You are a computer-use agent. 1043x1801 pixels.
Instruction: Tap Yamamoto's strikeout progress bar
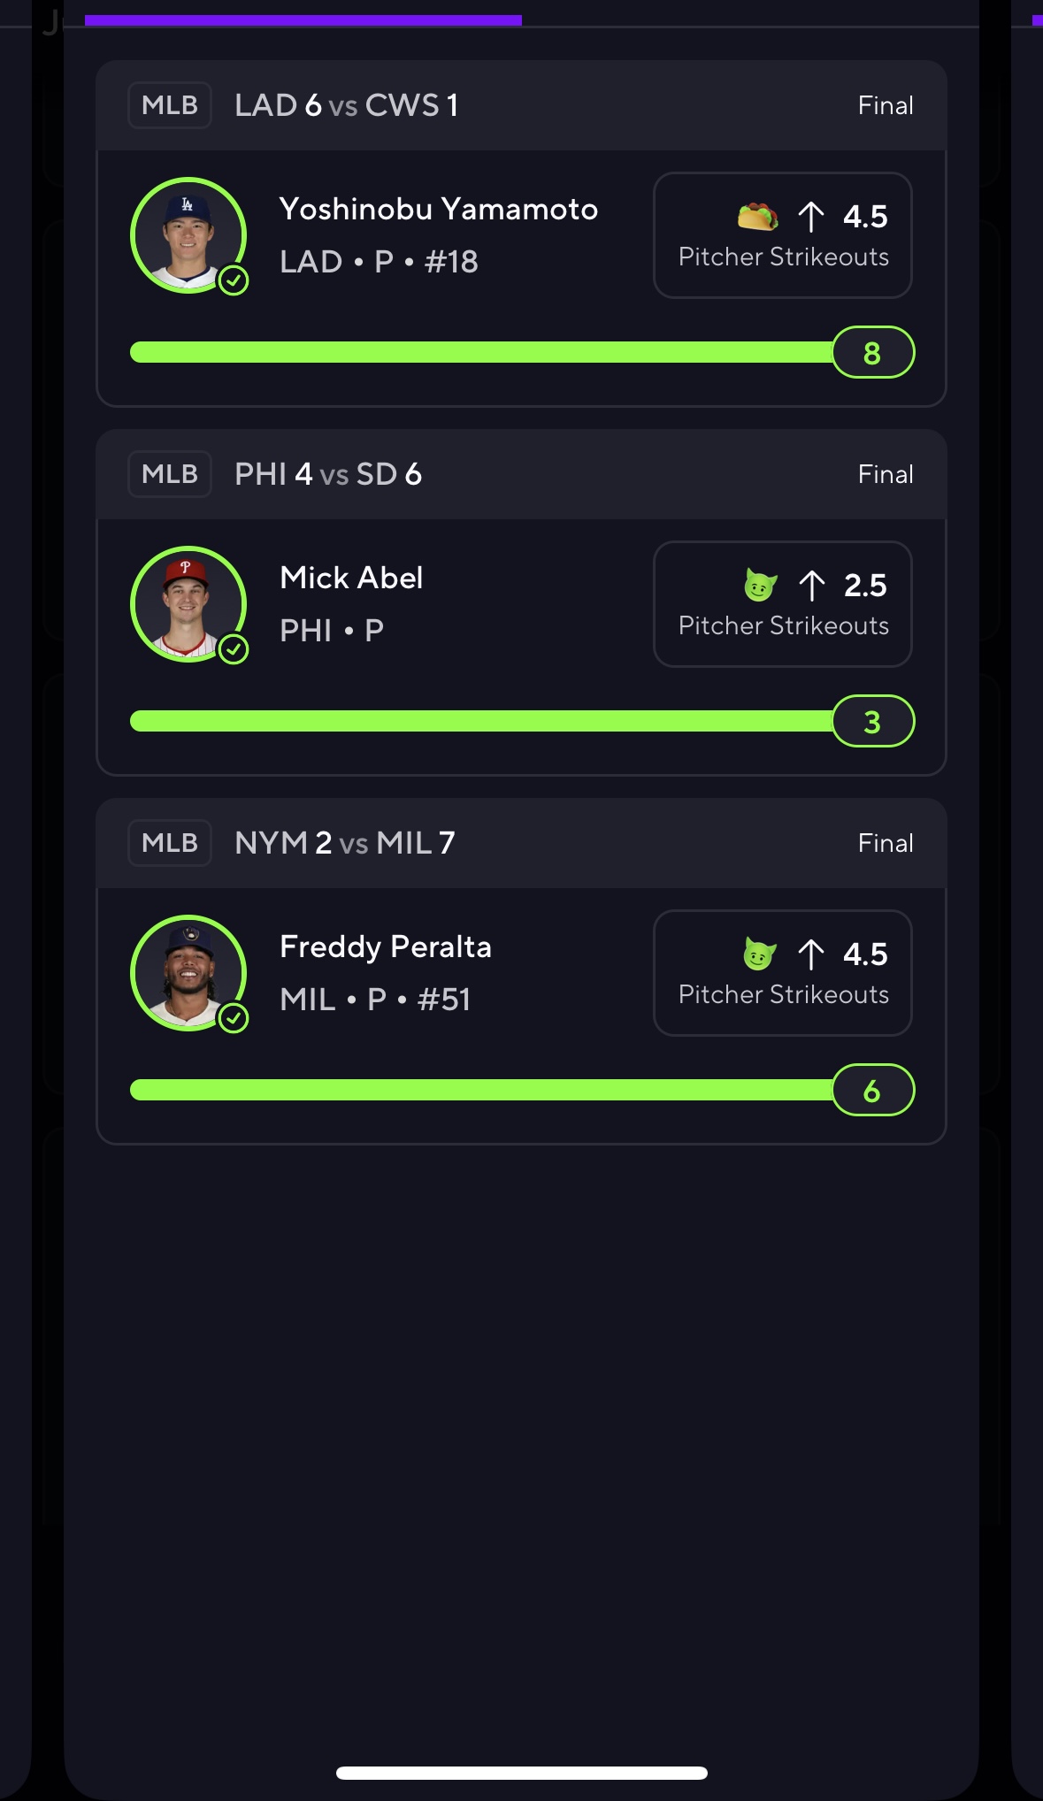[x=482, y=352]
